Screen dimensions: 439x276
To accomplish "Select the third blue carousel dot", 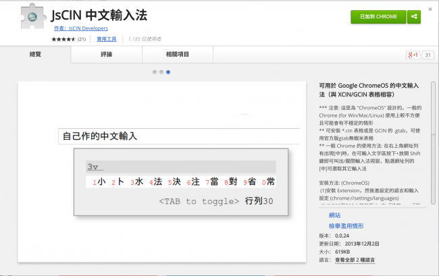I will point(168,72).
